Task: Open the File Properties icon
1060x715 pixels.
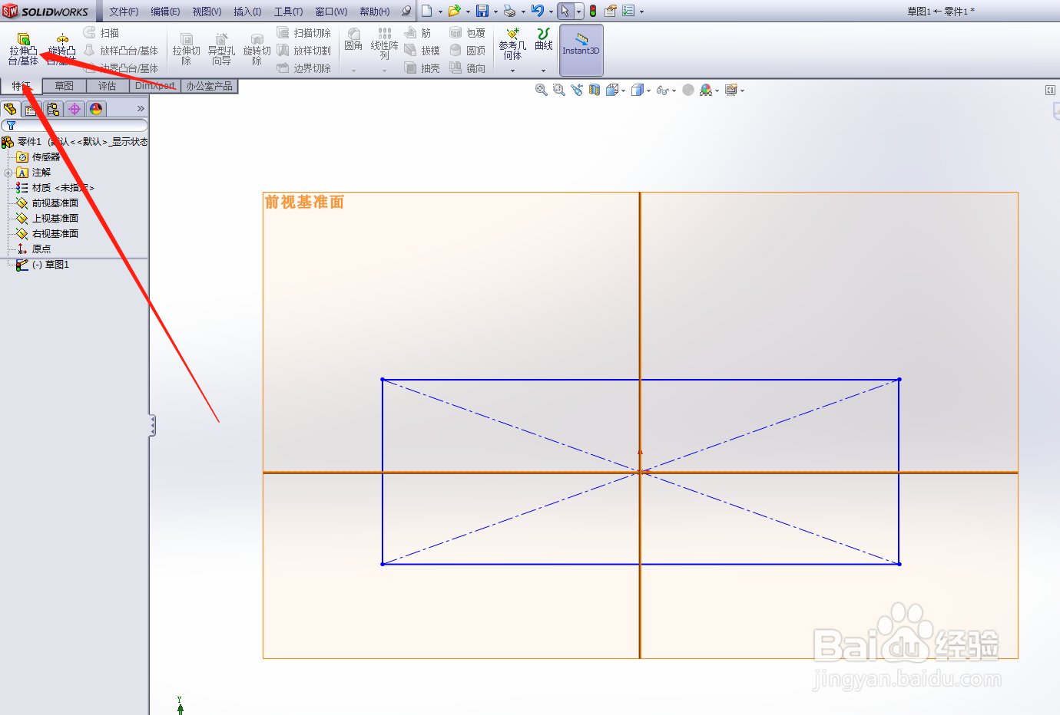Action: (x=611, y=11)
